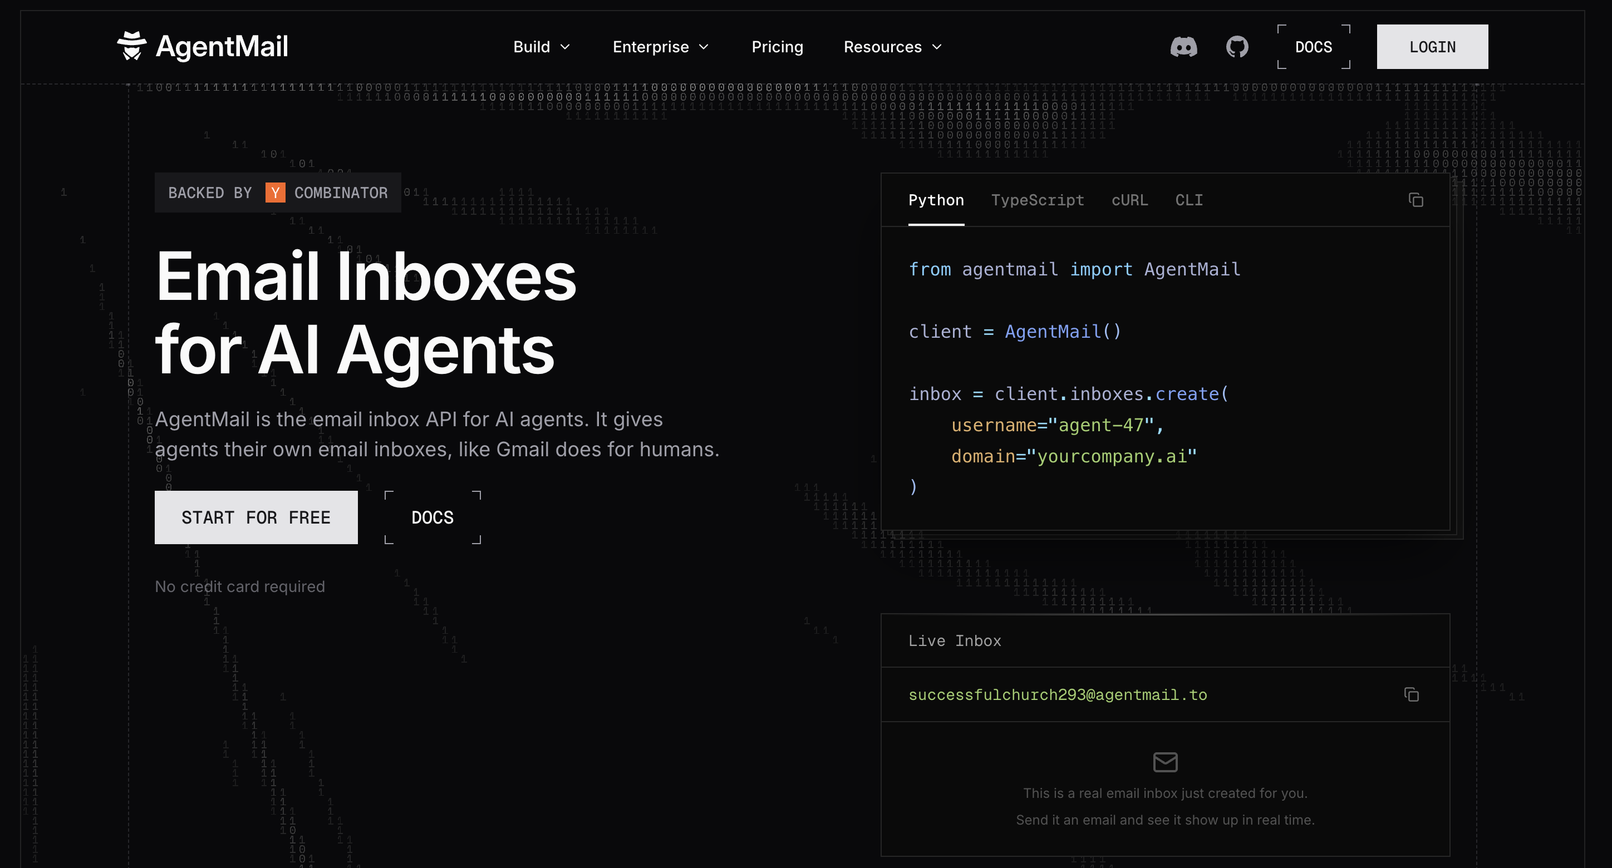This screenshot has width=1612, height=868.
Task: Click 'Send it an email' instruction text
Action: tap(1165, 820)
